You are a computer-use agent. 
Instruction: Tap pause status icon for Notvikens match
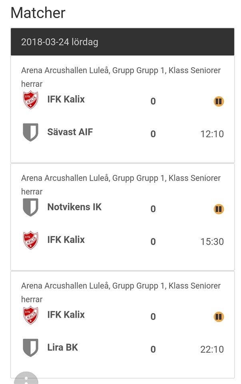point(218,209)
